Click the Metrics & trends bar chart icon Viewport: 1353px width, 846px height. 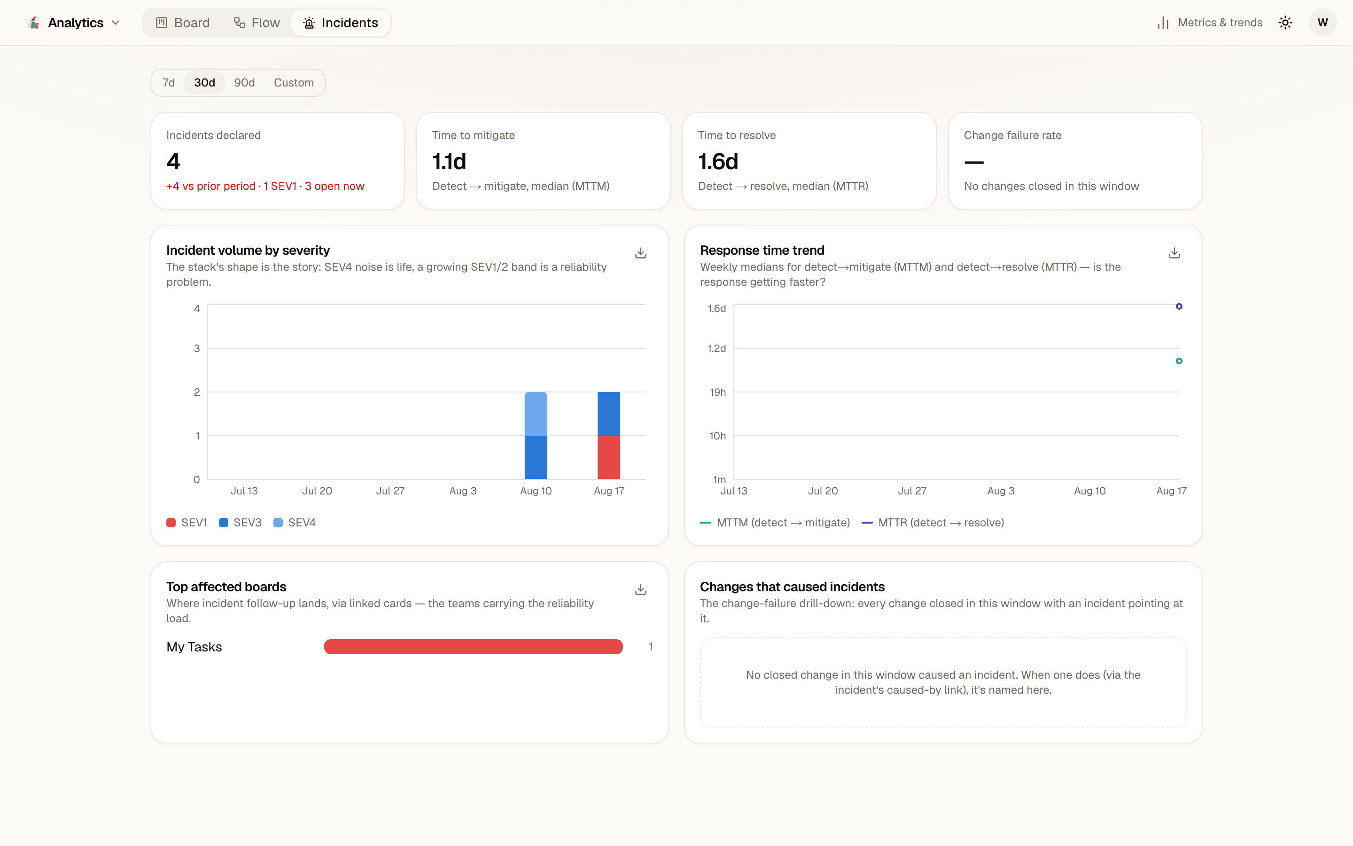1163,23
